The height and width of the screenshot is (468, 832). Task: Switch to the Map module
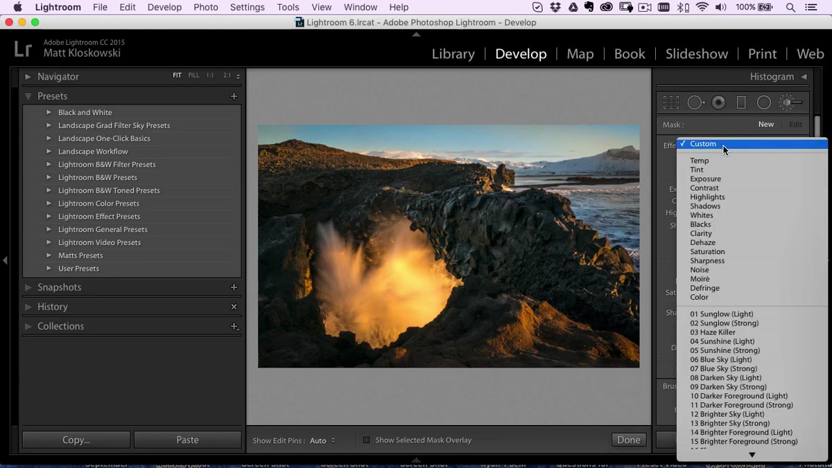(x=580, y=54)
